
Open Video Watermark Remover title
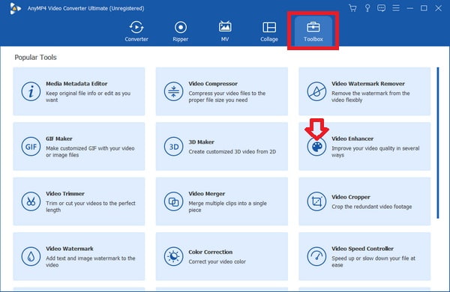[x=368, y=84]
